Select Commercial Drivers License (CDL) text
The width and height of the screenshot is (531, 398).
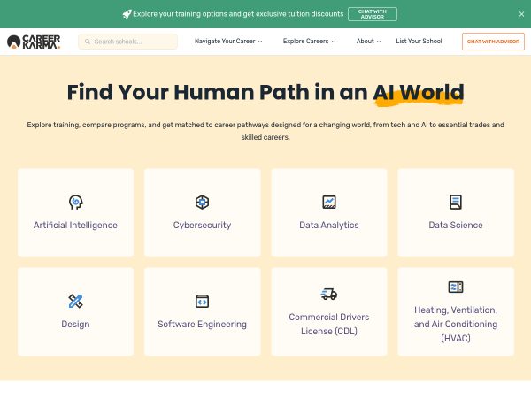point(329,325)
